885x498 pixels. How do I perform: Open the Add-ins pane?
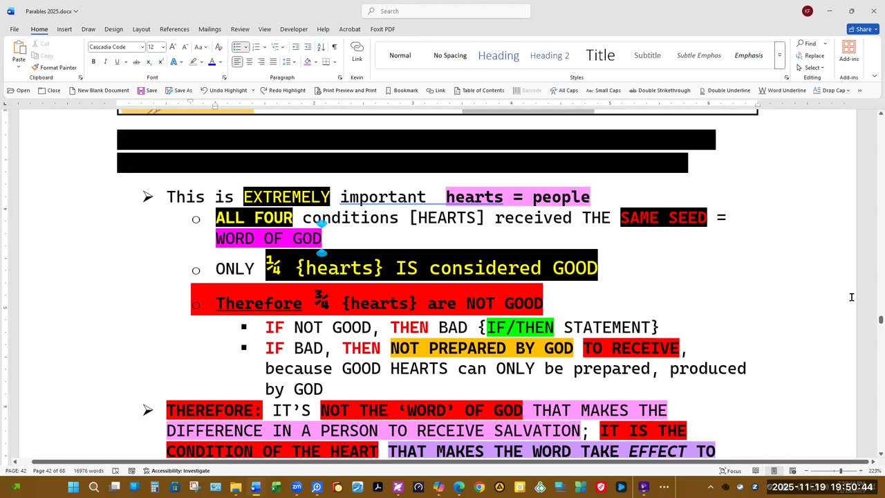(849, 51)
